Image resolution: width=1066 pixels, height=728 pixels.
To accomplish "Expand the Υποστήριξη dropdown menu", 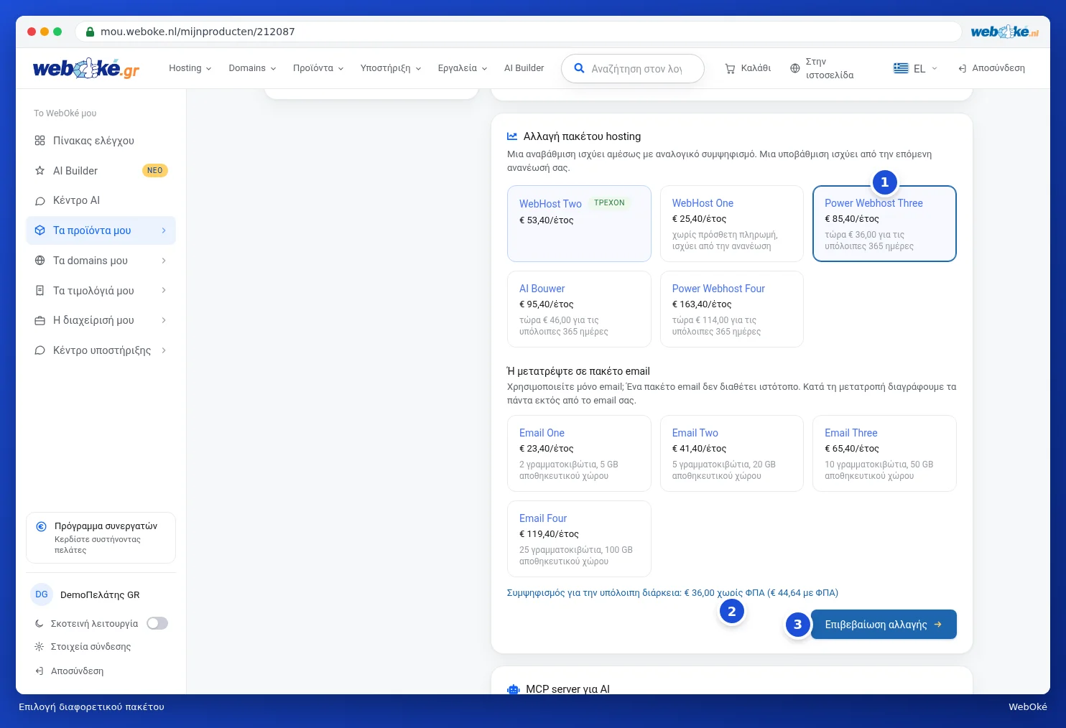I will click(x=391, y=68).
